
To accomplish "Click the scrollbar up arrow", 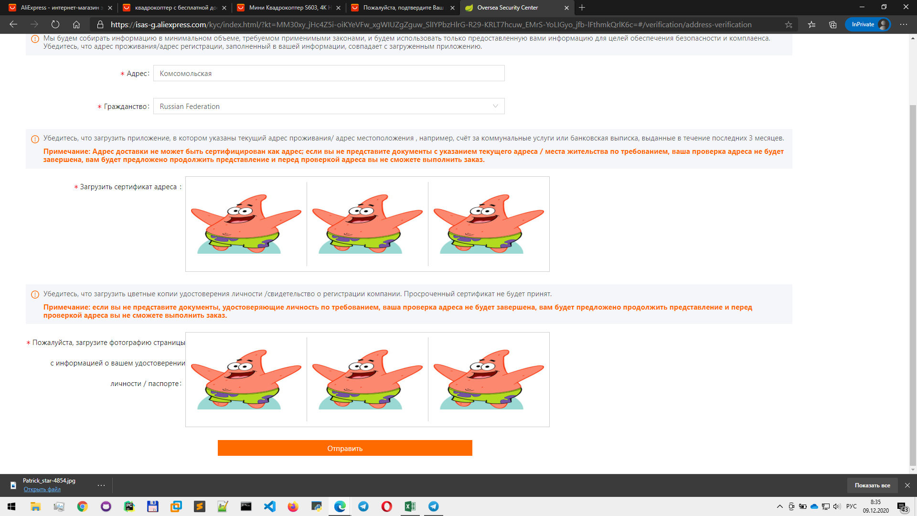I will [913, 38].
